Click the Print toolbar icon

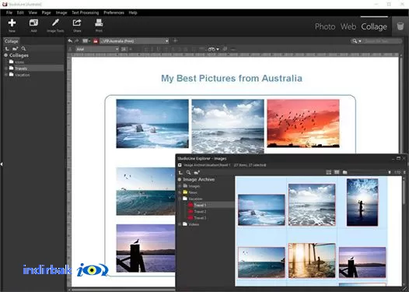point(99,26)
